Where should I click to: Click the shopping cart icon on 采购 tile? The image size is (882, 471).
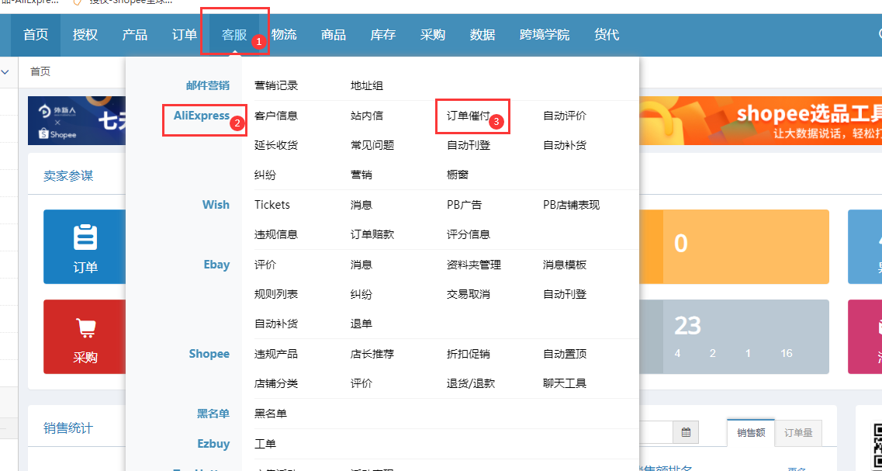tap(85, 328)
